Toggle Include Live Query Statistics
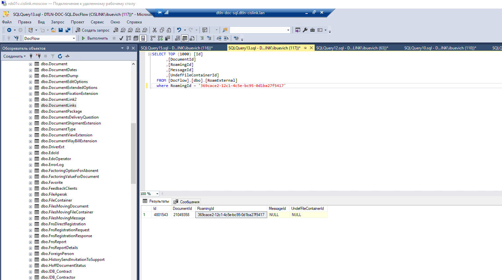 (160, 38)
